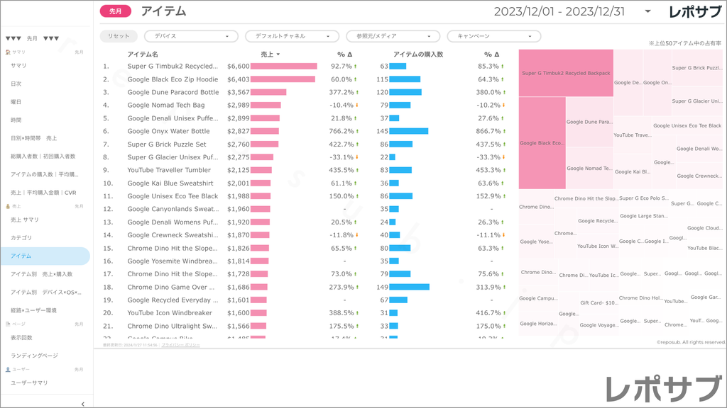
Task: Click the 売上 section icon in the sidebar
Action: click(x=8, y=206)
